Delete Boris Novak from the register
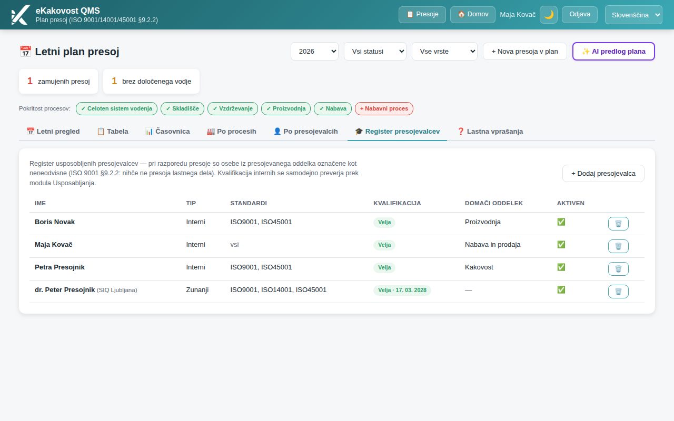The height and width of the screenshot is (421, 674). coord(618,224)
